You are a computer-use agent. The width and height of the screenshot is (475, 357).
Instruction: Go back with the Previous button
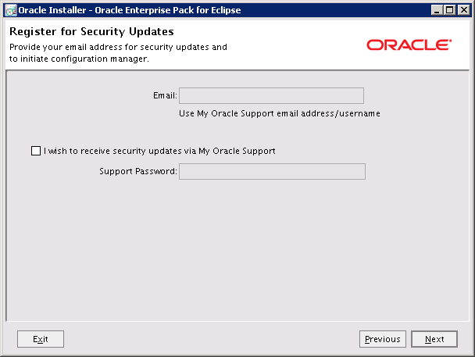point(383,339)
